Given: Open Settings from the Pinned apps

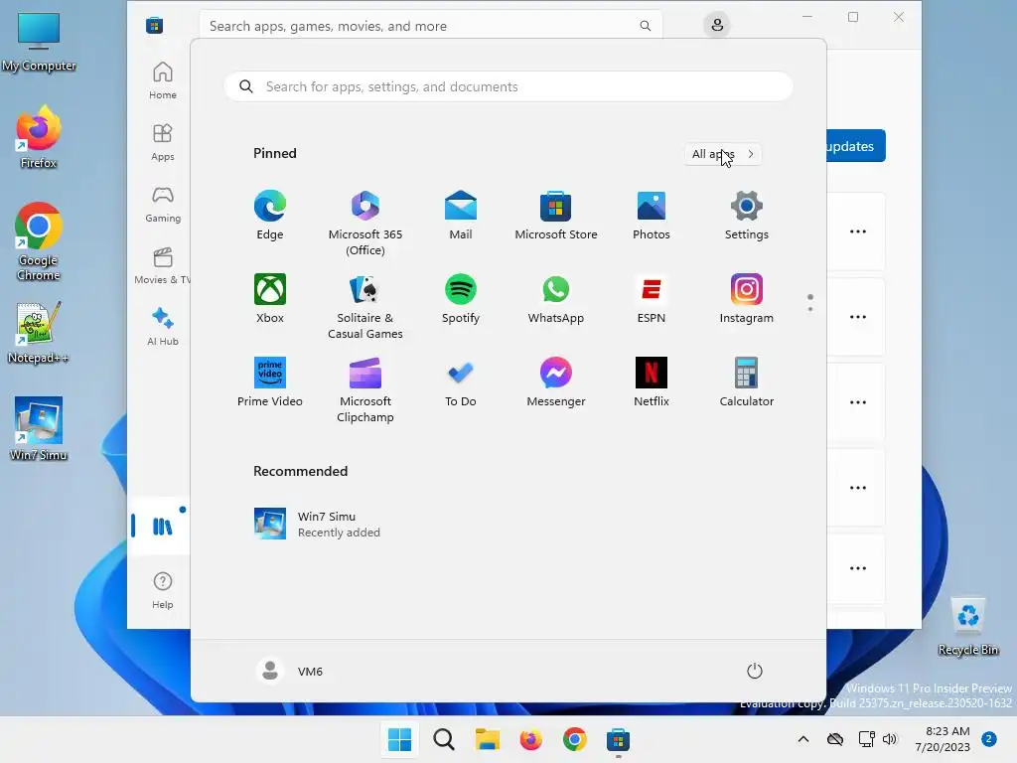Looking at the screenshot, I should click(747, 216).
